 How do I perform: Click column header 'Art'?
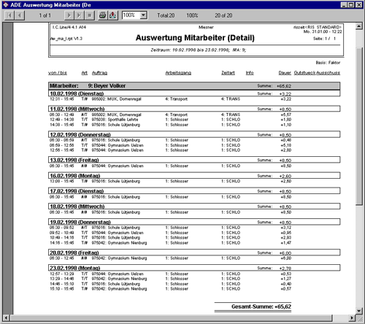85,73
